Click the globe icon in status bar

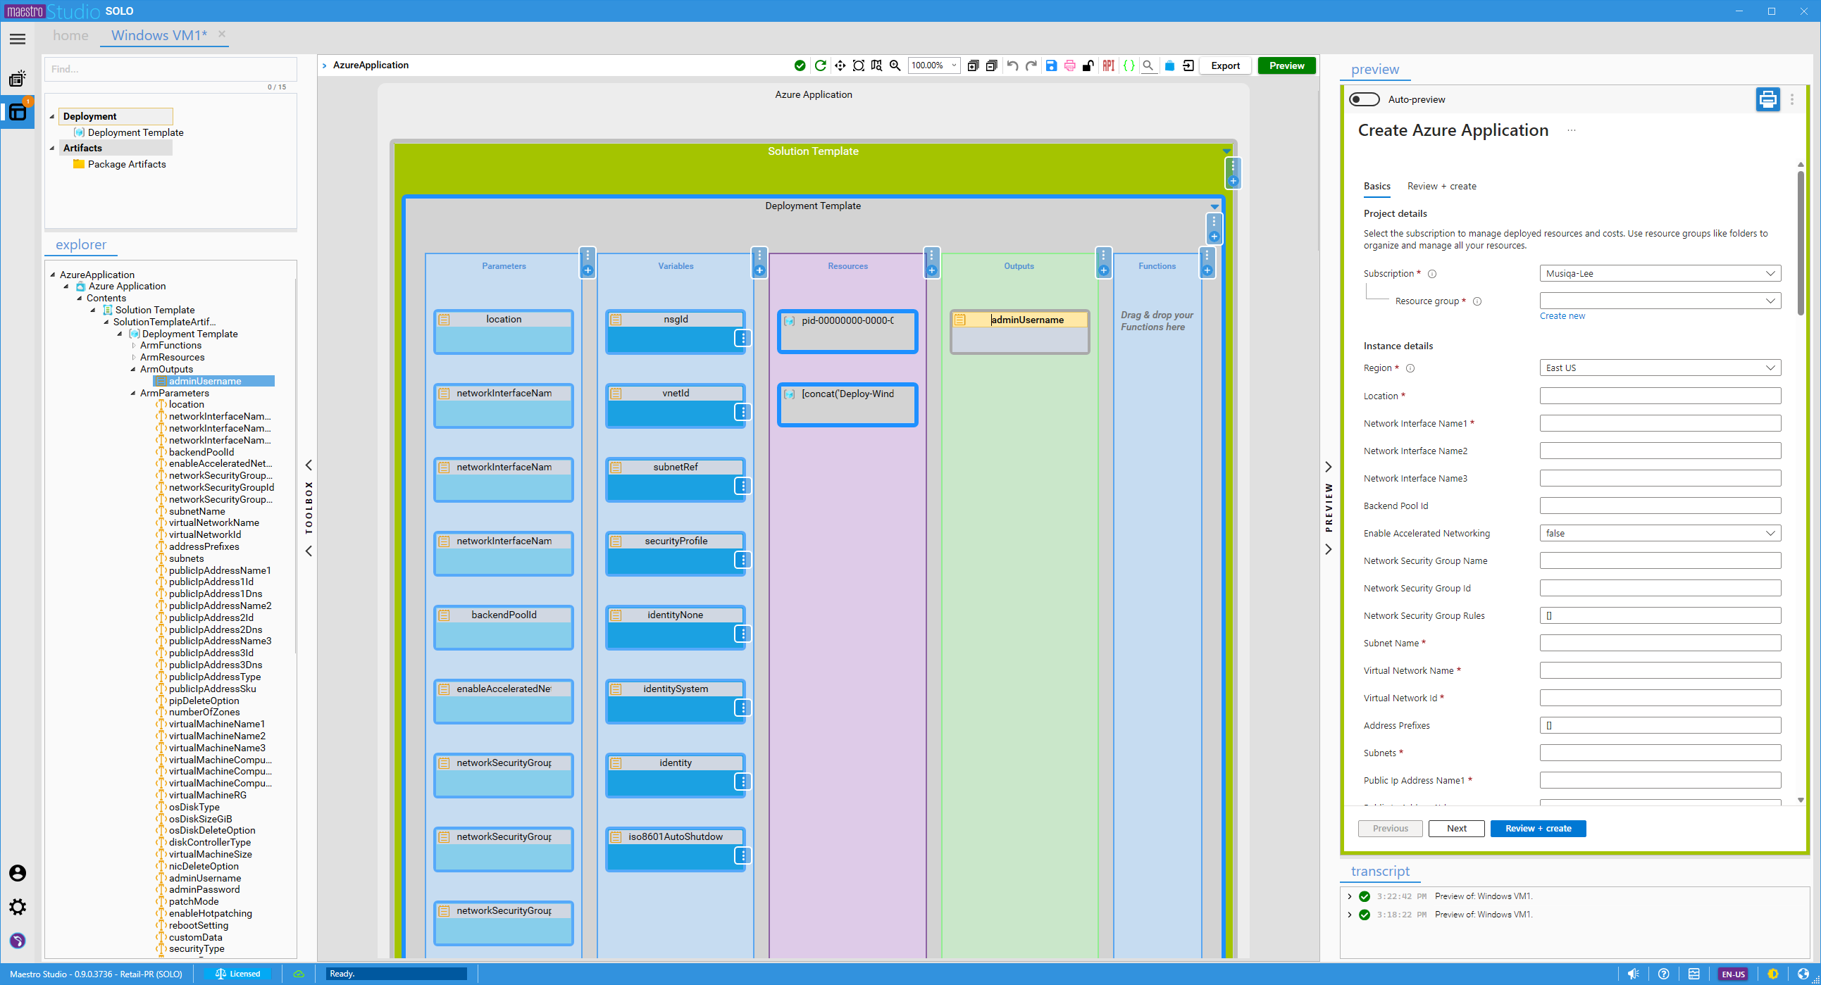click(x=1803, y=974)
